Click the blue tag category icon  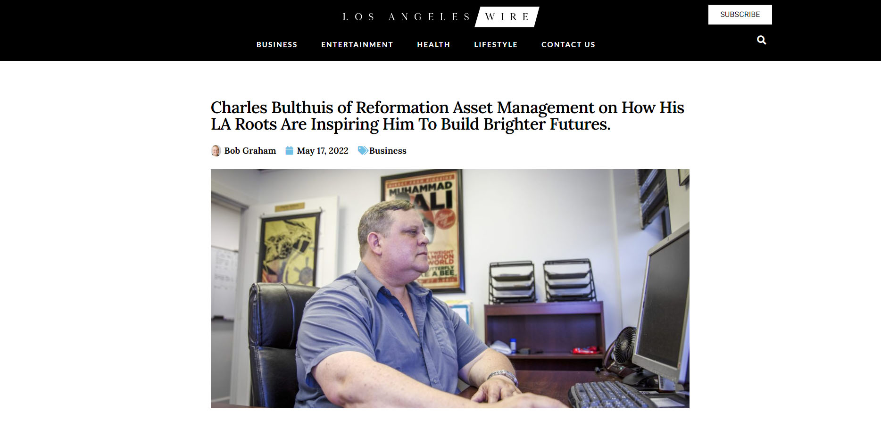(363, 150)
